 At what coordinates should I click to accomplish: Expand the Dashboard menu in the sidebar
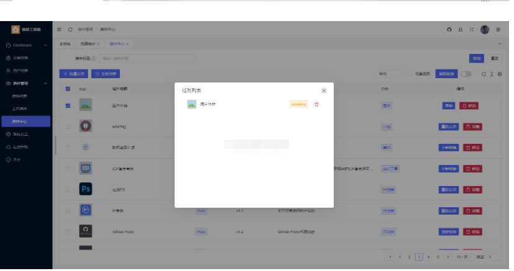tap(26, 45)
